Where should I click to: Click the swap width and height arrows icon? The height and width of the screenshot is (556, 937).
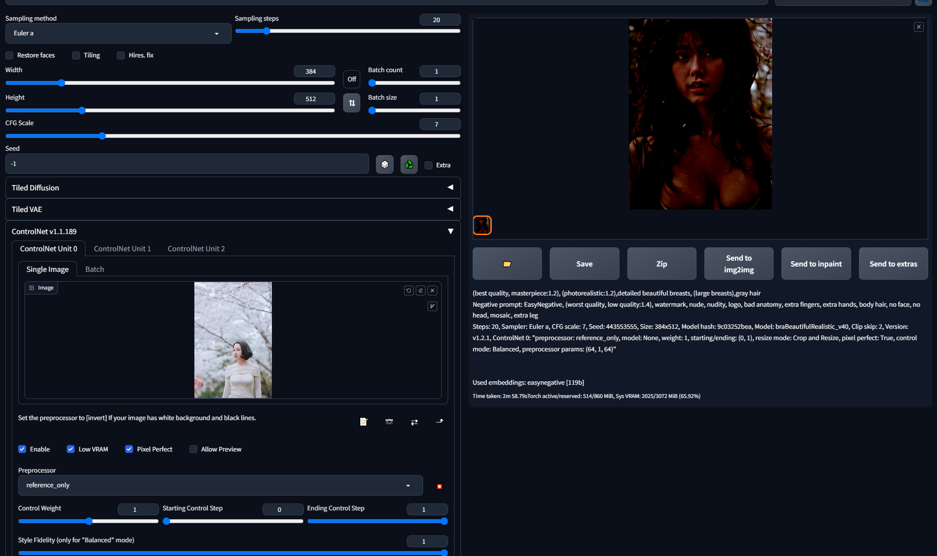point(351,103)
